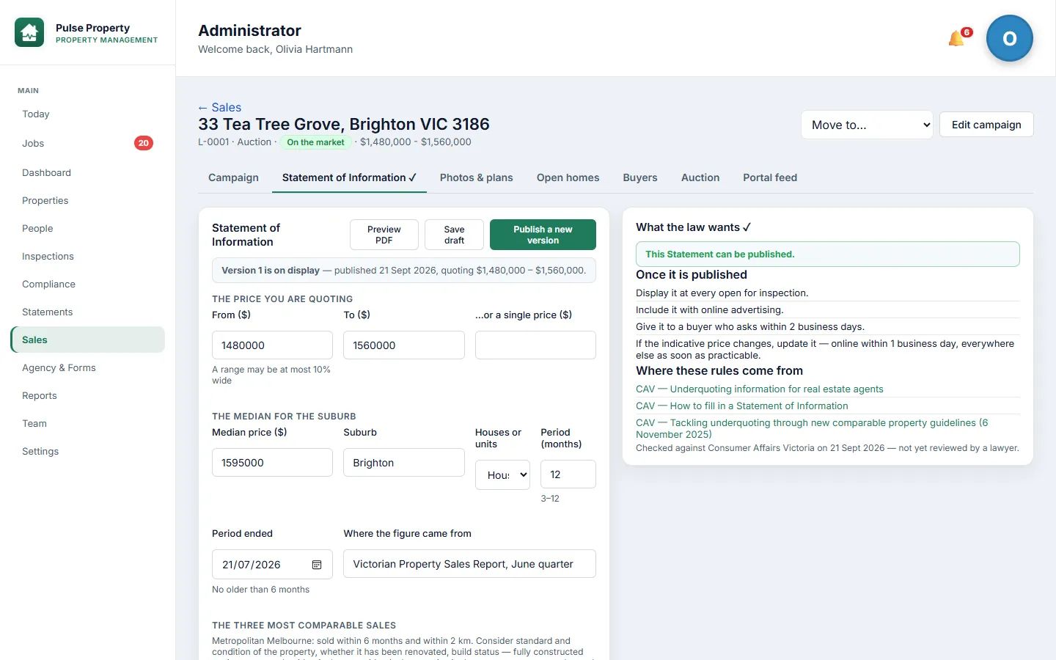Open the Move to... dropdown

pyautogui.click(x=867, y=125)
